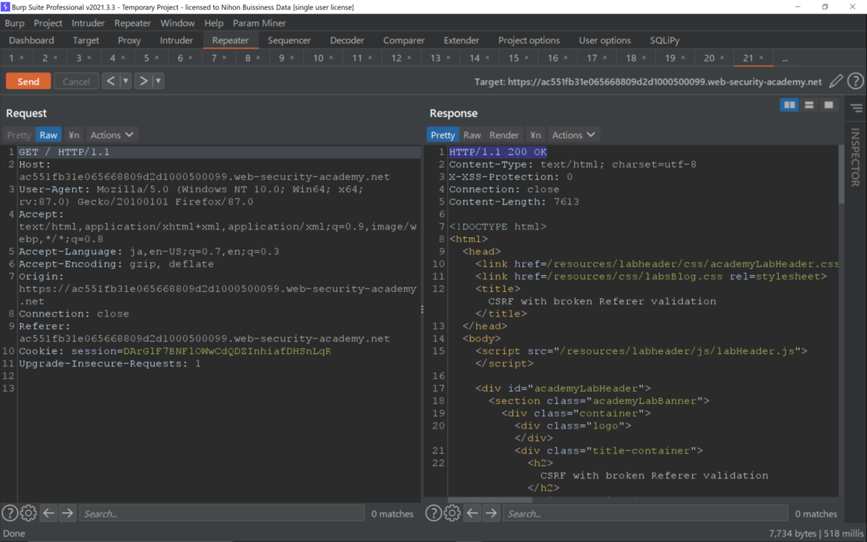Open the Intruder menu

(x=88, y=23)
